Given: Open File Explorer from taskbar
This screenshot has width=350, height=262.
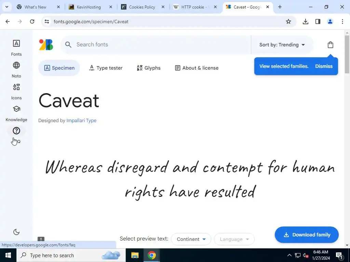Looking at the screenshot, I should tap(135, 255).
